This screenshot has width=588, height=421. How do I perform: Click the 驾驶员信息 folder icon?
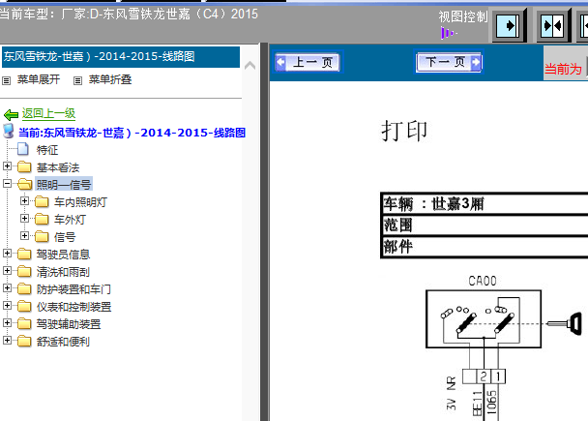pyautogui.click(x=24, y=254)
